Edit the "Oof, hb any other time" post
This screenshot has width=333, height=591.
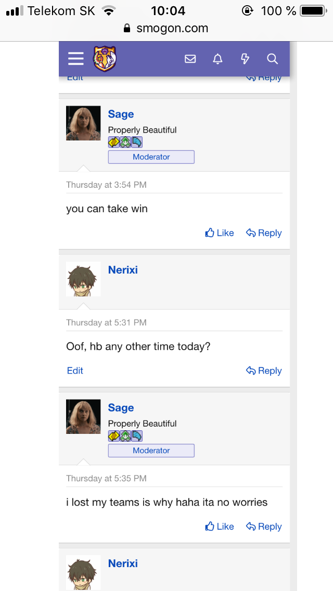click(75, 370)
